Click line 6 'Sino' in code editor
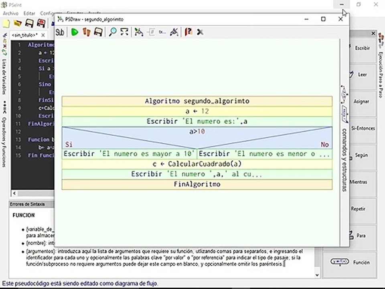 (x=45, y=84)
